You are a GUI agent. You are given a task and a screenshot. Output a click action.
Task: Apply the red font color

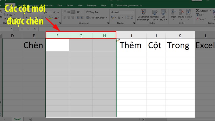pyautogui.click(x=56, y=17)
